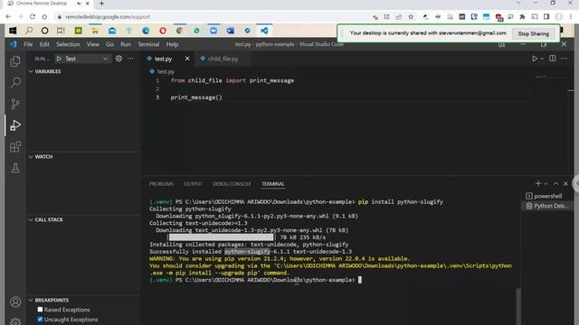Image resolution: width=579 pixels, height=325 pixels.
Task: Open run button dropdown arrow in editor
Action: [542, 59]
